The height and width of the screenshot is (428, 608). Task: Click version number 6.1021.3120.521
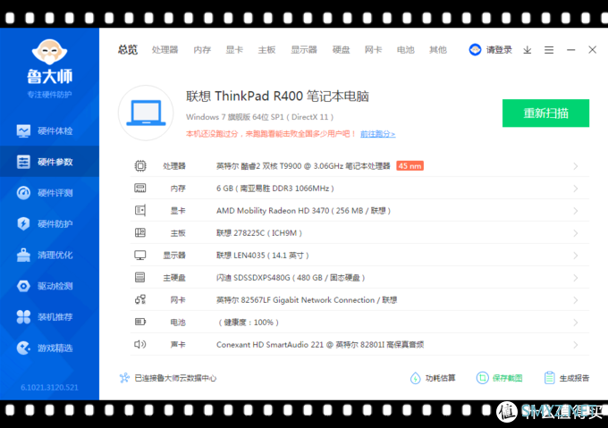pos(49,387)
